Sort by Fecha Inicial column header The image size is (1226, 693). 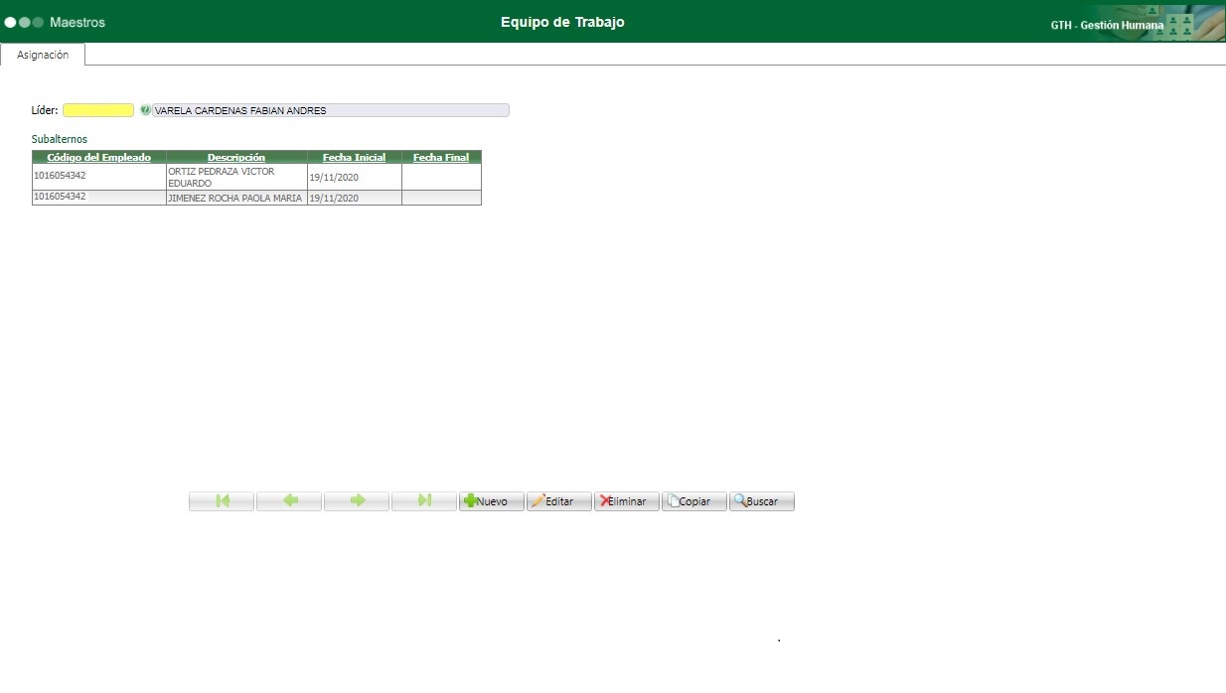(x=355, y=157)
